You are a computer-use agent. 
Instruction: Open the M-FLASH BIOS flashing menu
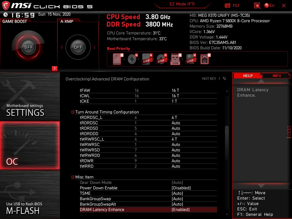[30, 194]
